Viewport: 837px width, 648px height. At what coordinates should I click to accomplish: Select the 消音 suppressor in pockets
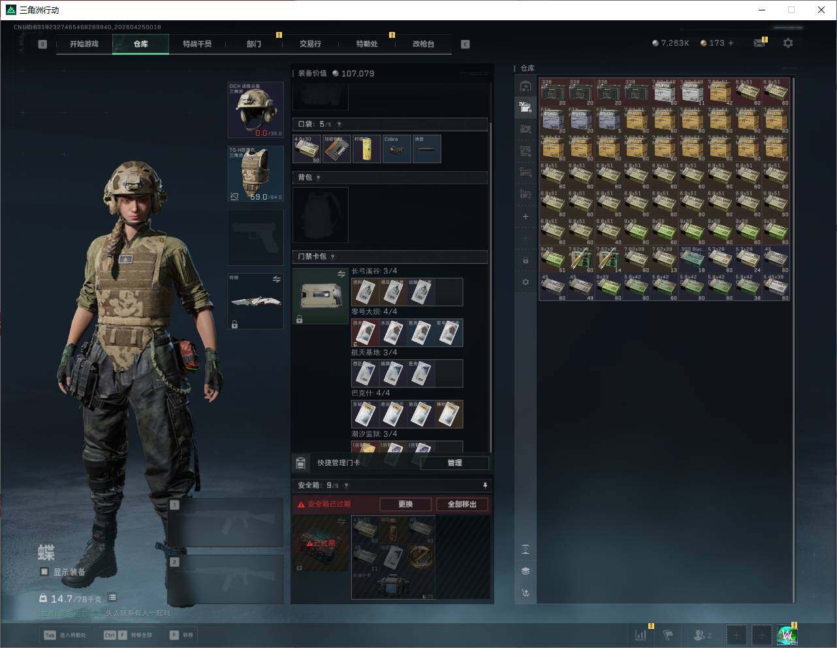click(x=427, y=149)
